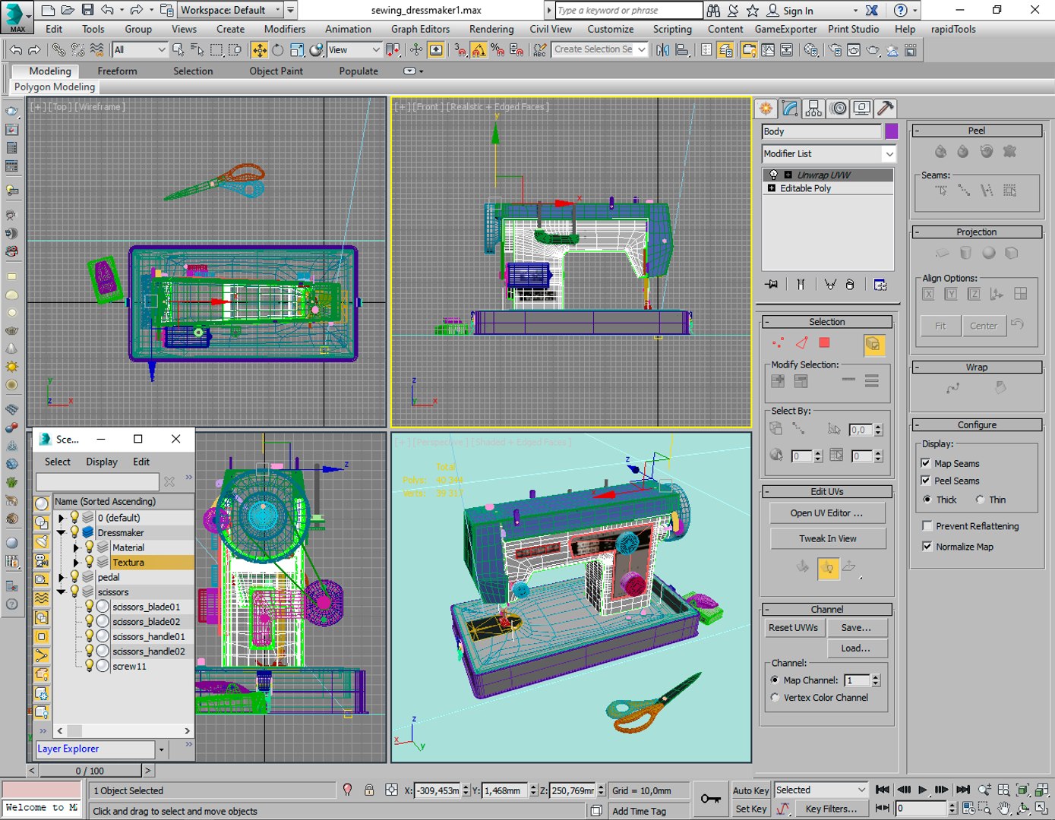Switch to the Freeform ribbon tab
Image resolution: width=1055 pixels, height=820 pixels.
point(118,71)
